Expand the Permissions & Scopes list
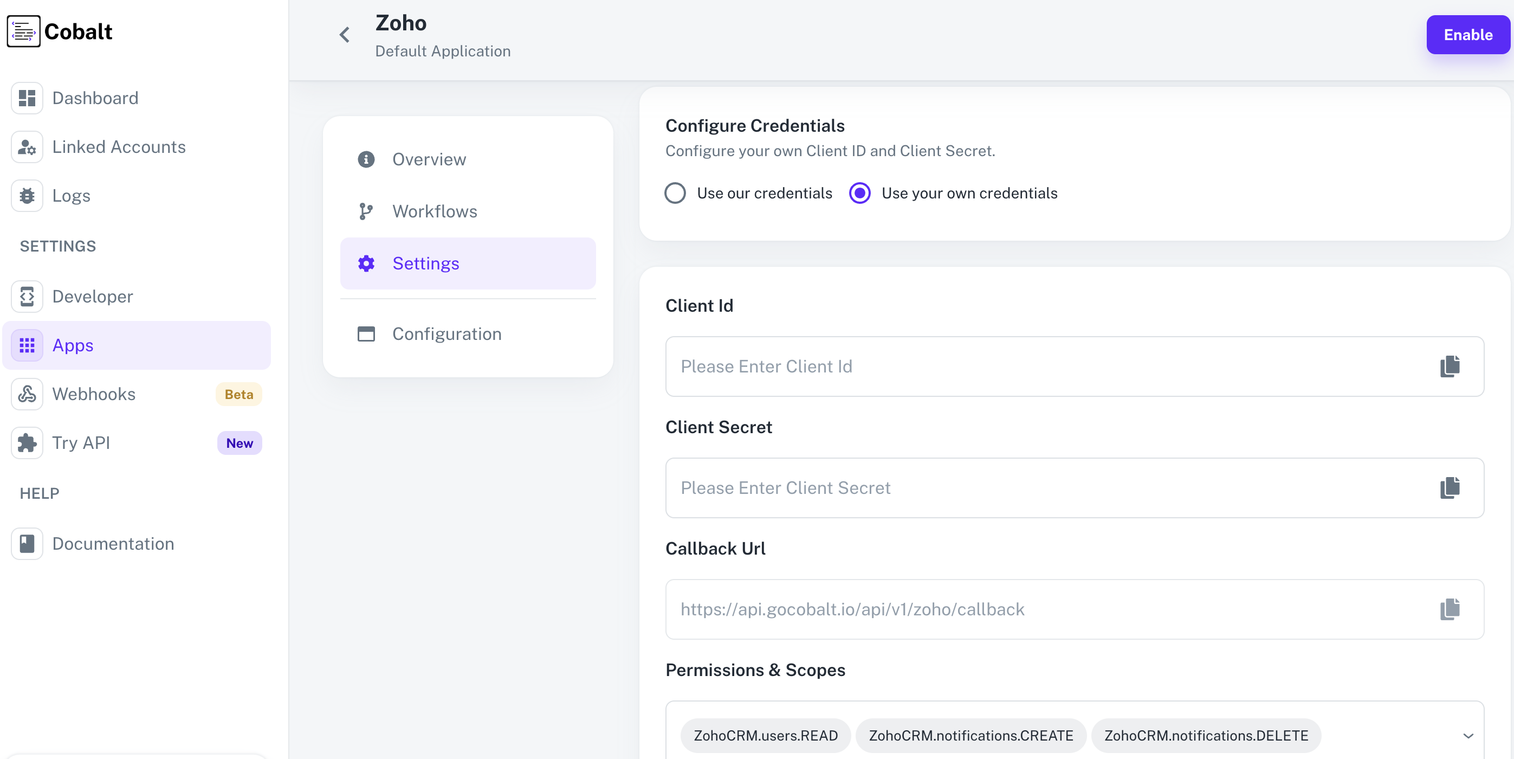 point(1470,736)
